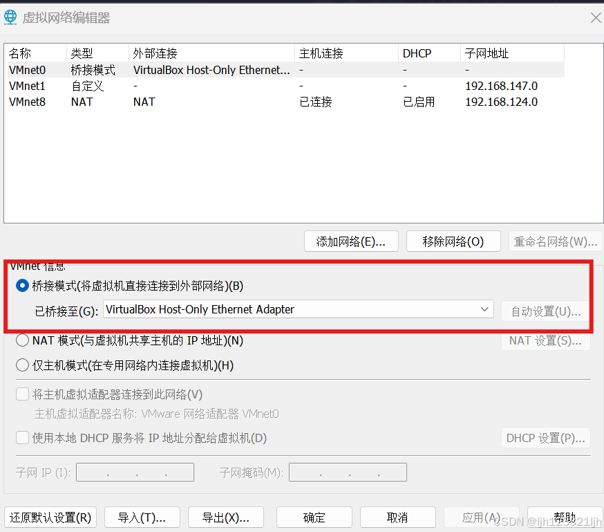Click the 子网 IP input field

tap(135, 473)
